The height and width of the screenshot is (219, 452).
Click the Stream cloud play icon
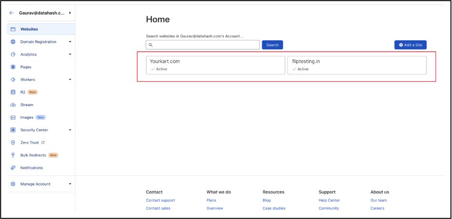coord(13,105)
